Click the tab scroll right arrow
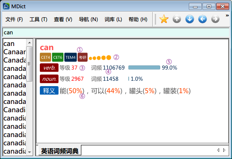 click(224, 150)
